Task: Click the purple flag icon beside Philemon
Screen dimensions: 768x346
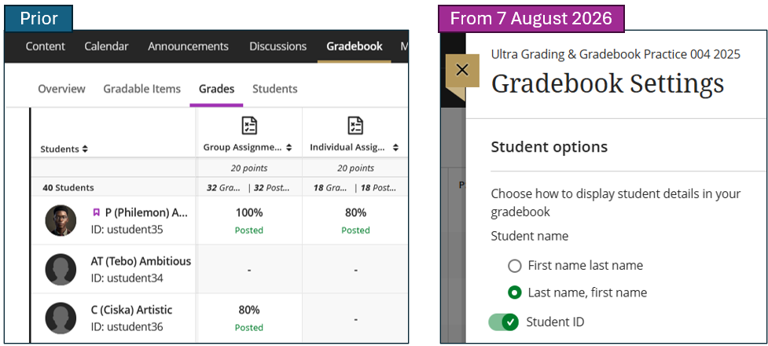Action: (97, 212)
